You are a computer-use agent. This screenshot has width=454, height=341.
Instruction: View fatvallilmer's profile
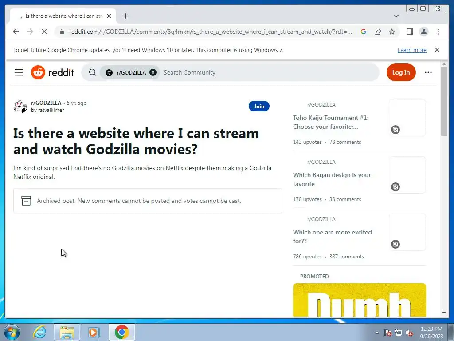coord(51,110)
